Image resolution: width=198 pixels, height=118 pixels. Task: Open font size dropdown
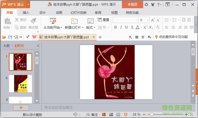point(148,20)
